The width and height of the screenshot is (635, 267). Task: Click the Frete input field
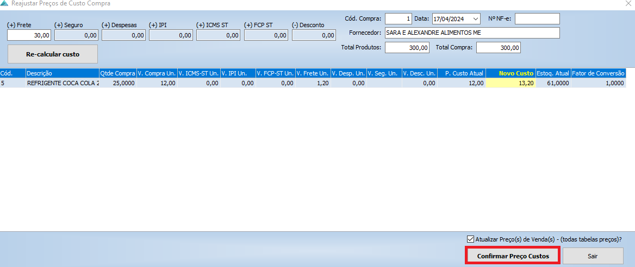pyautogui.click(x=29, y=36)
